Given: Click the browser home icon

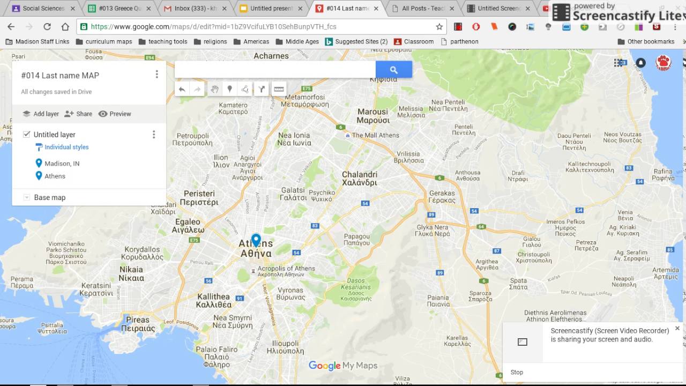Looking at the screenshot, I should click(x=65, y=26).
